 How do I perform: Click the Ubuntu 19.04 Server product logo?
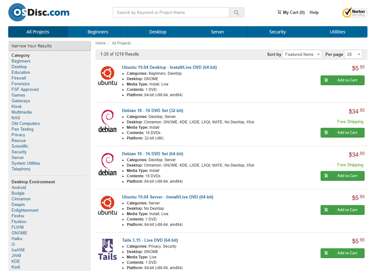(107, 205)
